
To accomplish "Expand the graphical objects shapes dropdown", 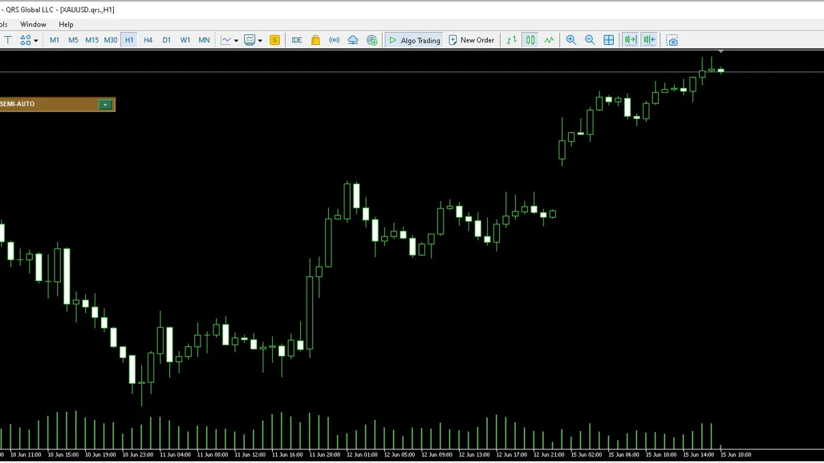I will (29, 40).
